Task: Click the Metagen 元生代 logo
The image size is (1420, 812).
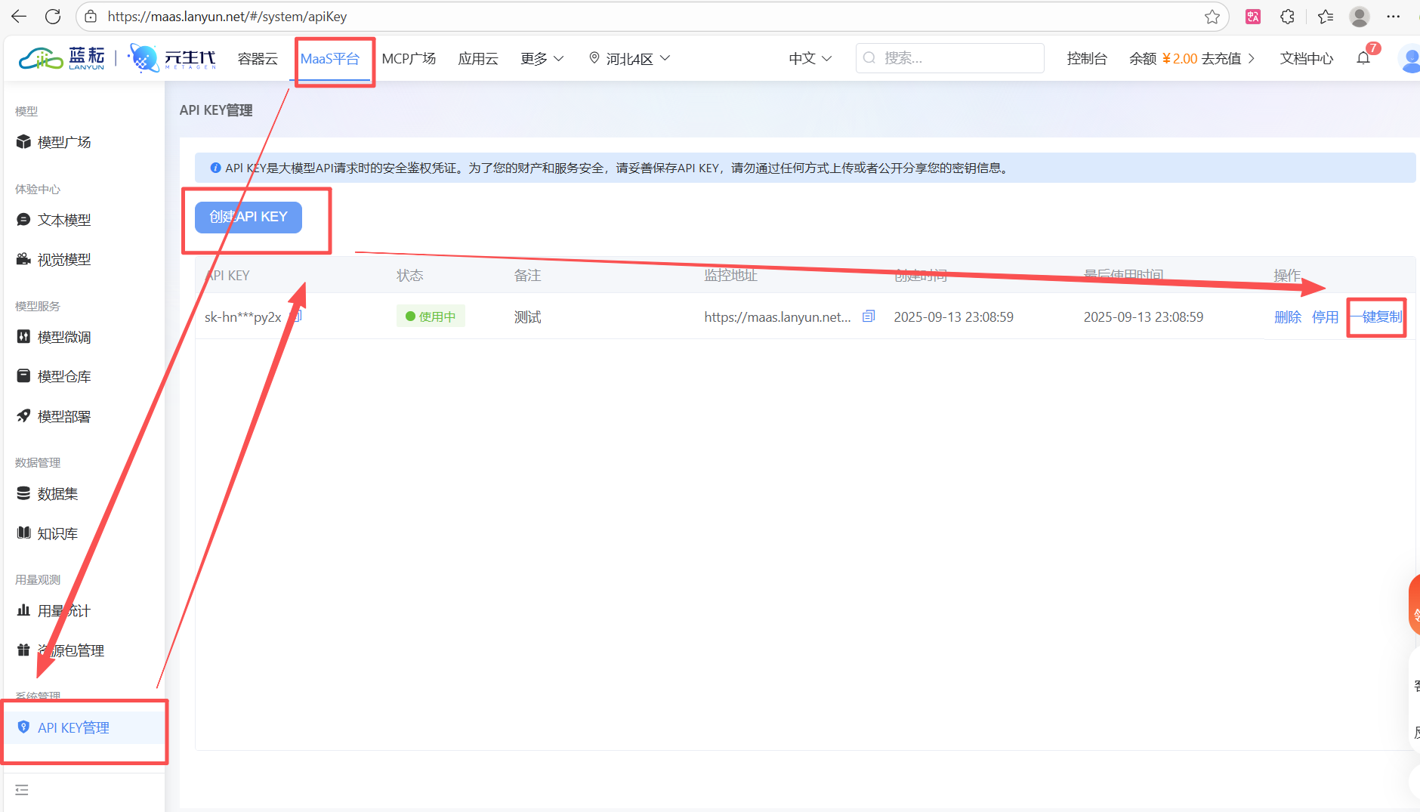Action: (x=172, y=58)
